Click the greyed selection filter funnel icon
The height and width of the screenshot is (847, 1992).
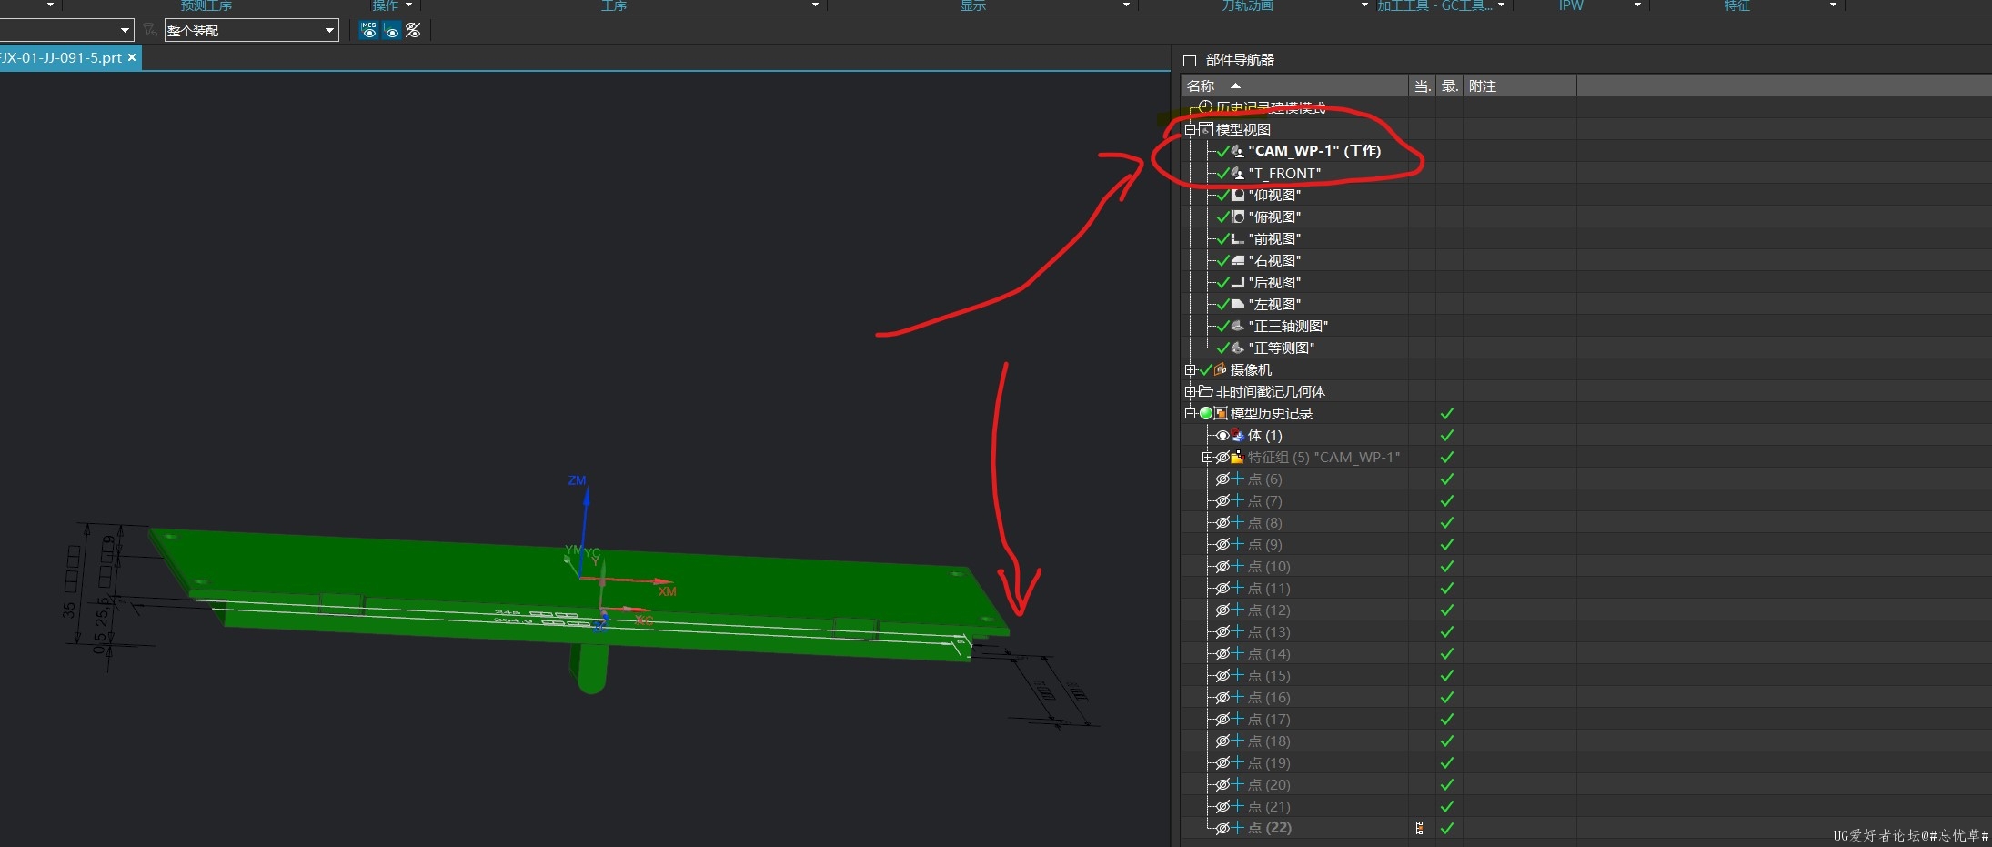150,30
